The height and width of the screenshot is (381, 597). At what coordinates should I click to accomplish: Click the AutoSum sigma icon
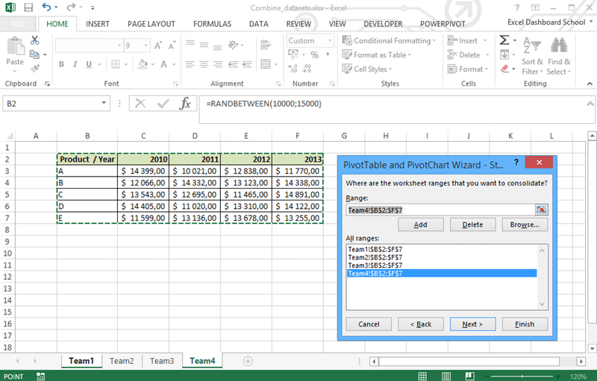504,40
